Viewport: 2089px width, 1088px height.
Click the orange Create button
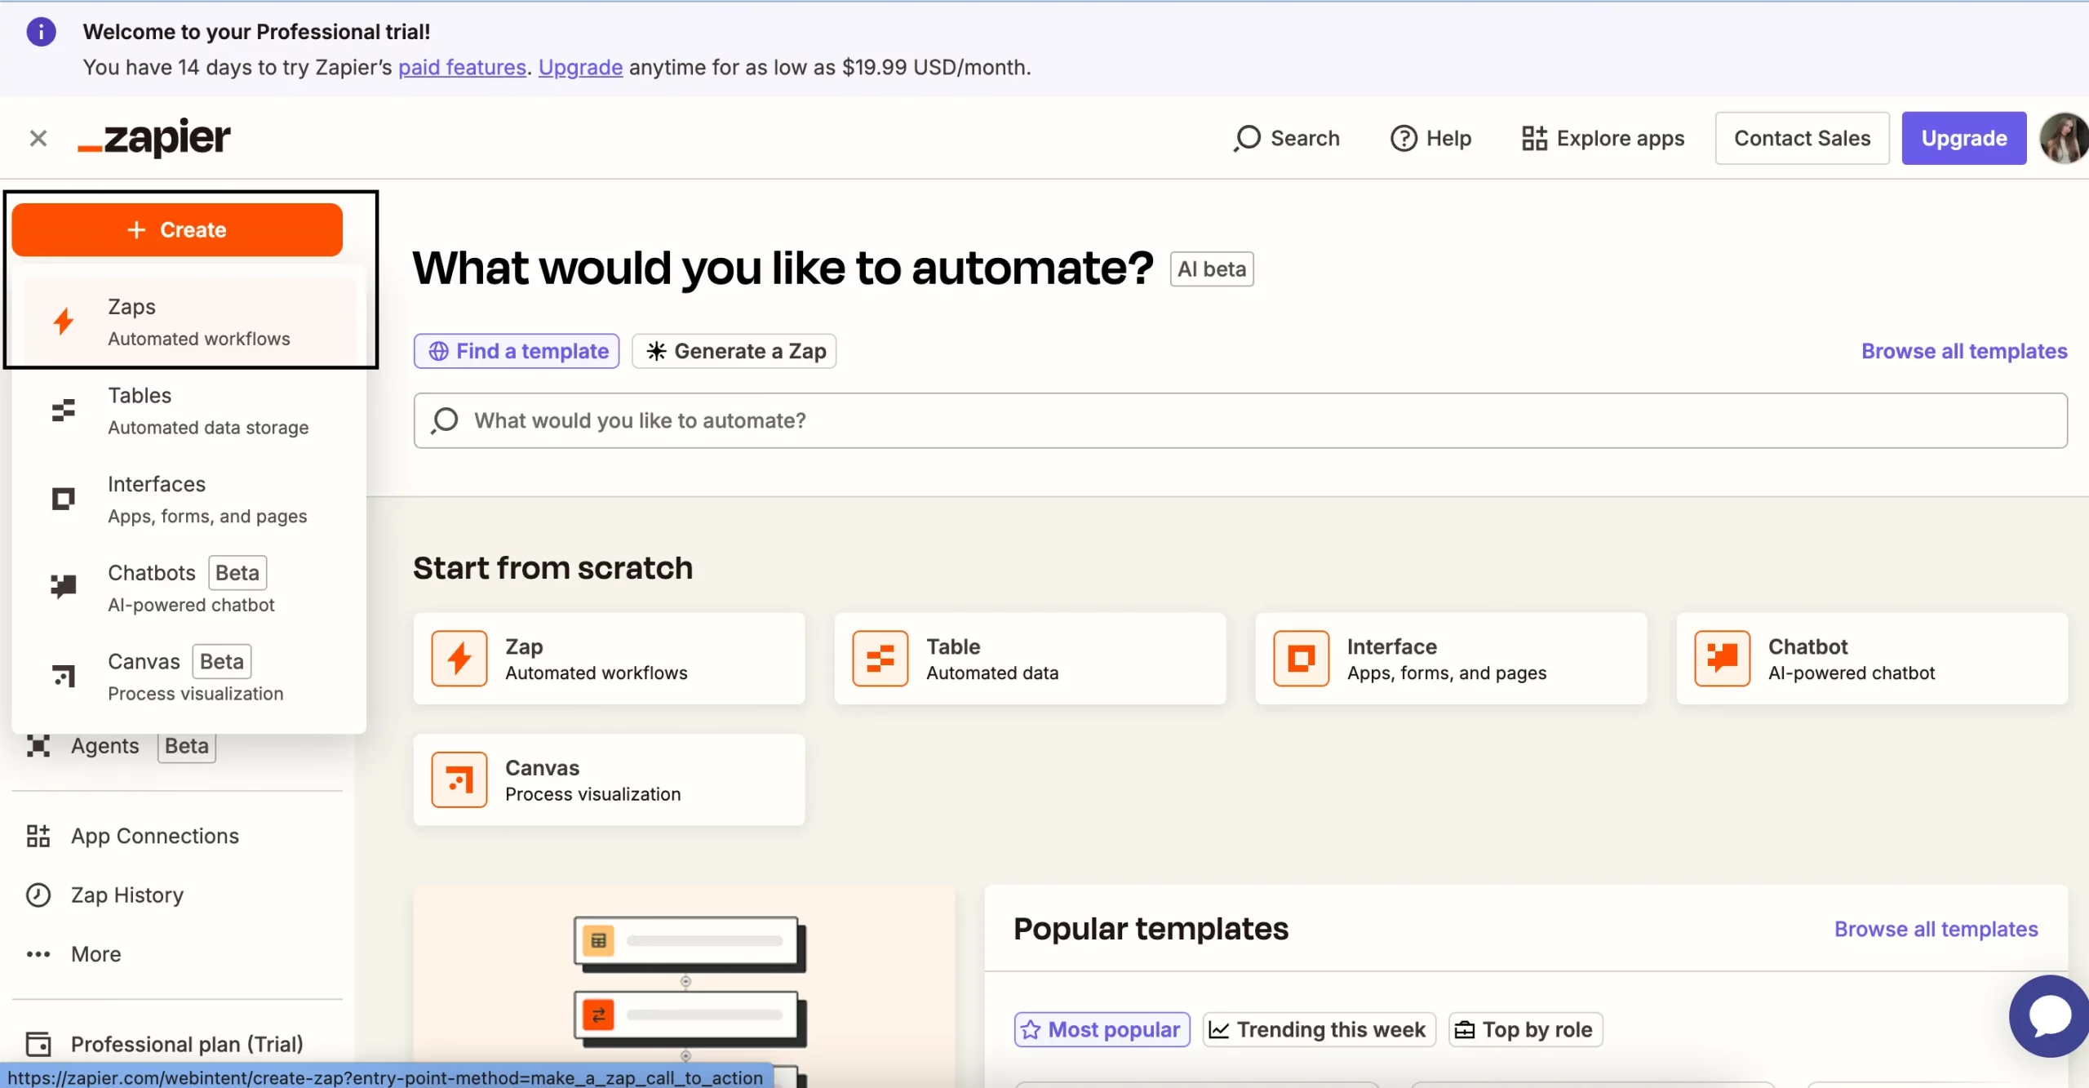click(x=177, y=229)
